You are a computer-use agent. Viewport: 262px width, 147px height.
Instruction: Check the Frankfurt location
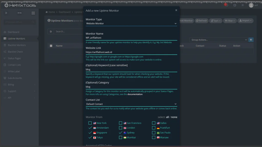[x=154, y=128]
